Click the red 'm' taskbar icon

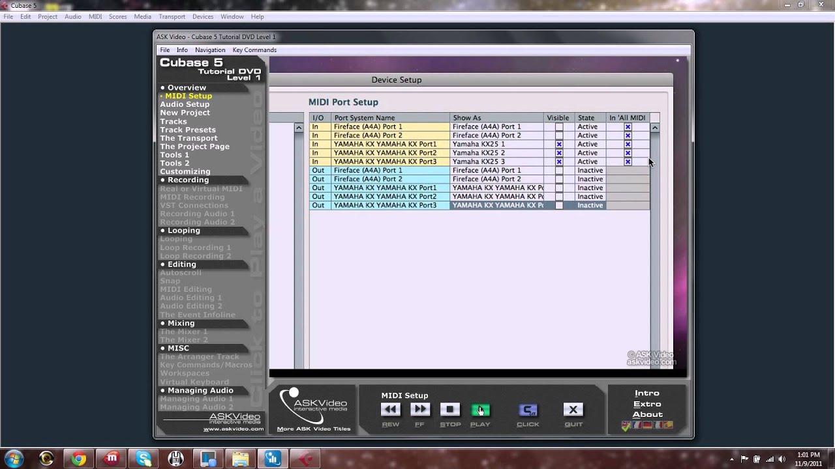111,459
